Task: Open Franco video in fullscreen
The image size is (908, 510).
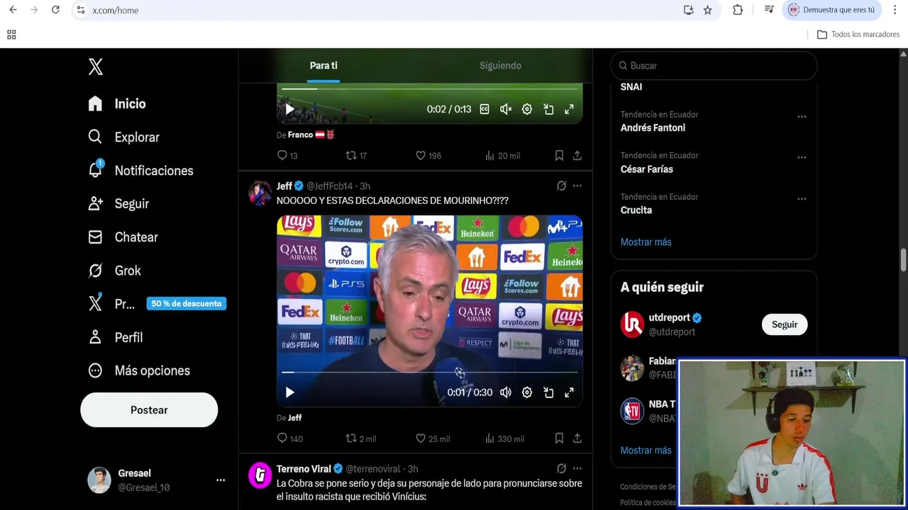Action: (x=569, y=109)
